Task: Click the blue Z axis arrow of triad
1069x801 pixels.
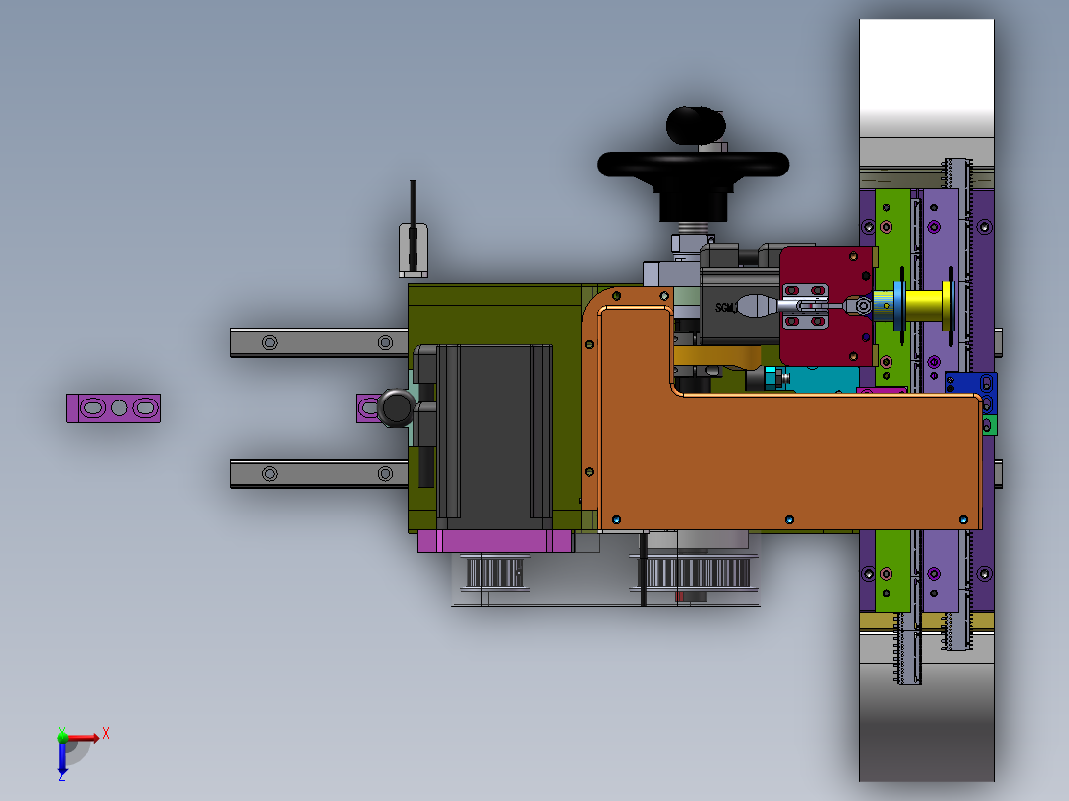Action: [62, 756]
